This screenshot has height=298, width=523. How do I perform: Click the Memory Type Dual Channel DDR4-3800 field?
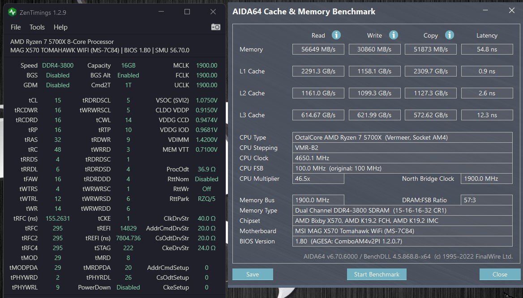click(x=402, y=210)
